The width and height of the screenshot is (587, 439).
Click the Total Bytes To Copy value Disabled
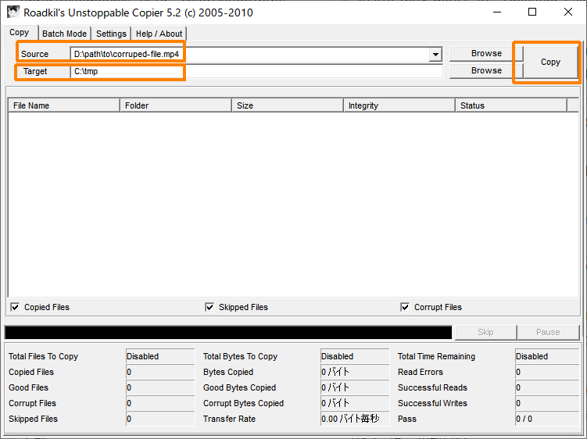[355, 356]
